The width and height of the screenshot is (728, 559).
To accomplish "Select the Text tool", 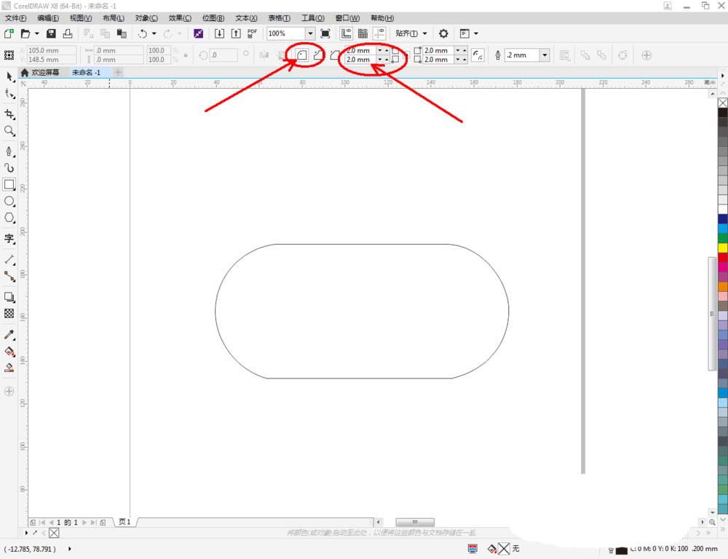I will (x=9, y=238).
